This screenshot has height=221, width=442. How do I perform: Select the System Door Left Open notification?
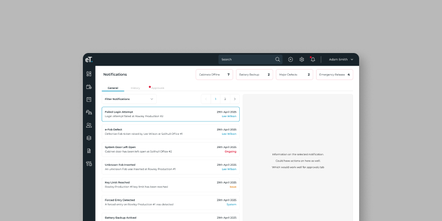point(171,149)
